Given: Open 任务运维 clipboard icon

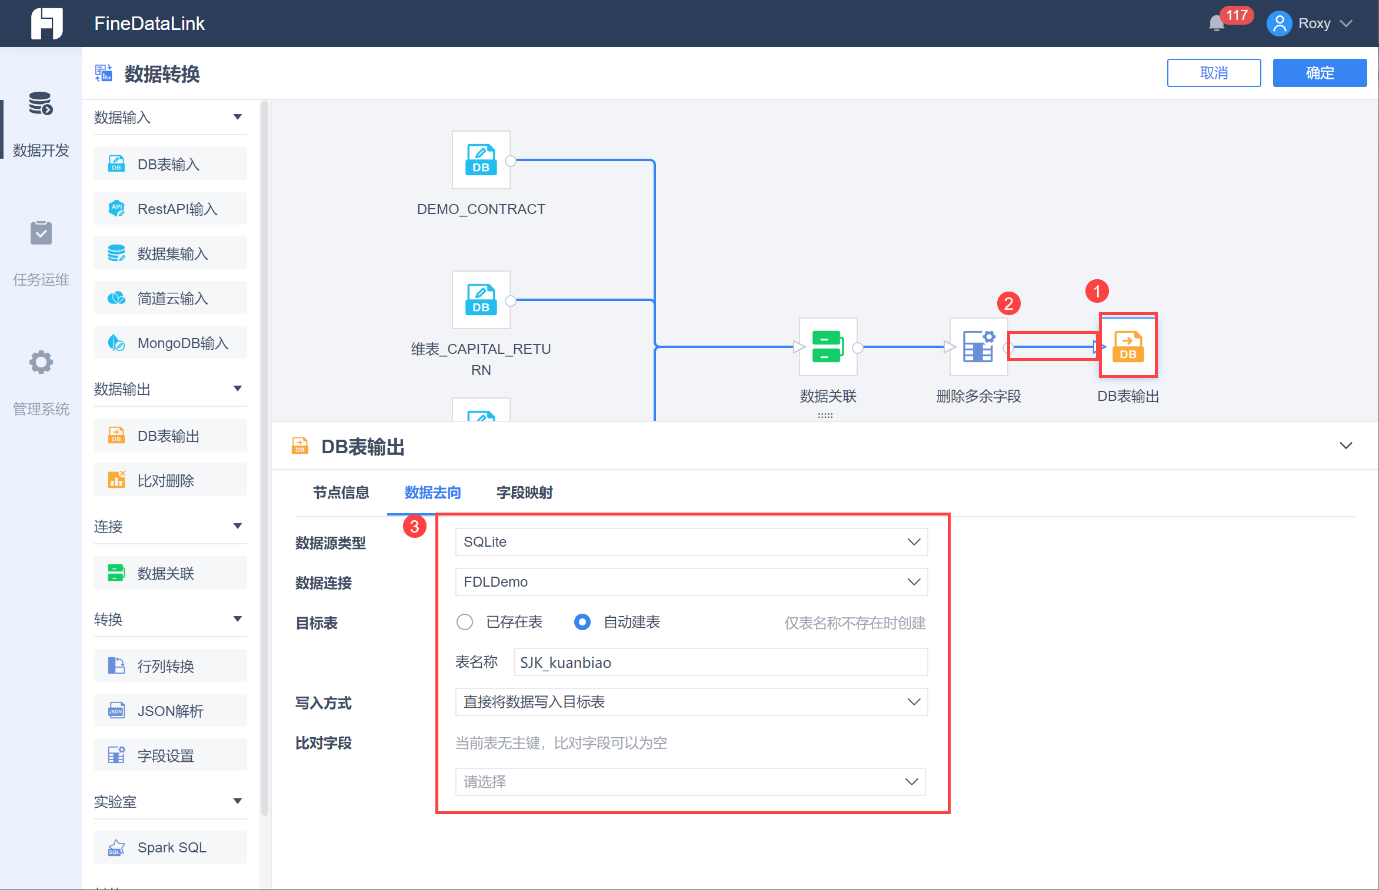Looking at the screenshot, I should pos(41,233).
